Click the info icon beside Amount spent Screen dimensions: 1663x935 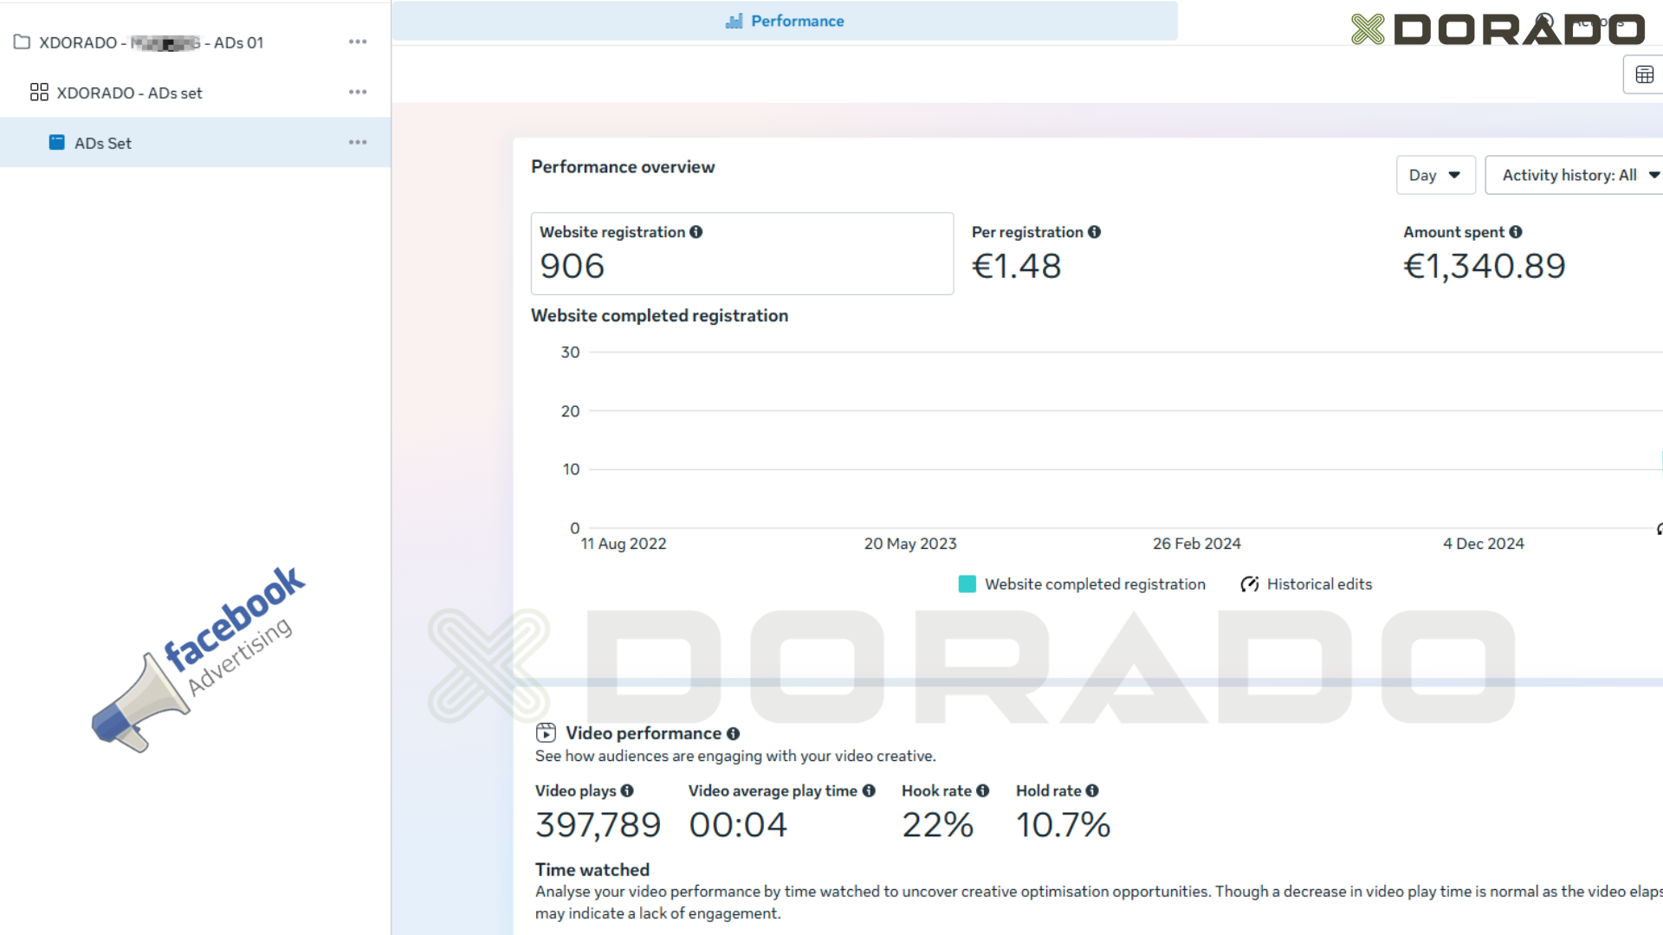(x=1515, y=232)
